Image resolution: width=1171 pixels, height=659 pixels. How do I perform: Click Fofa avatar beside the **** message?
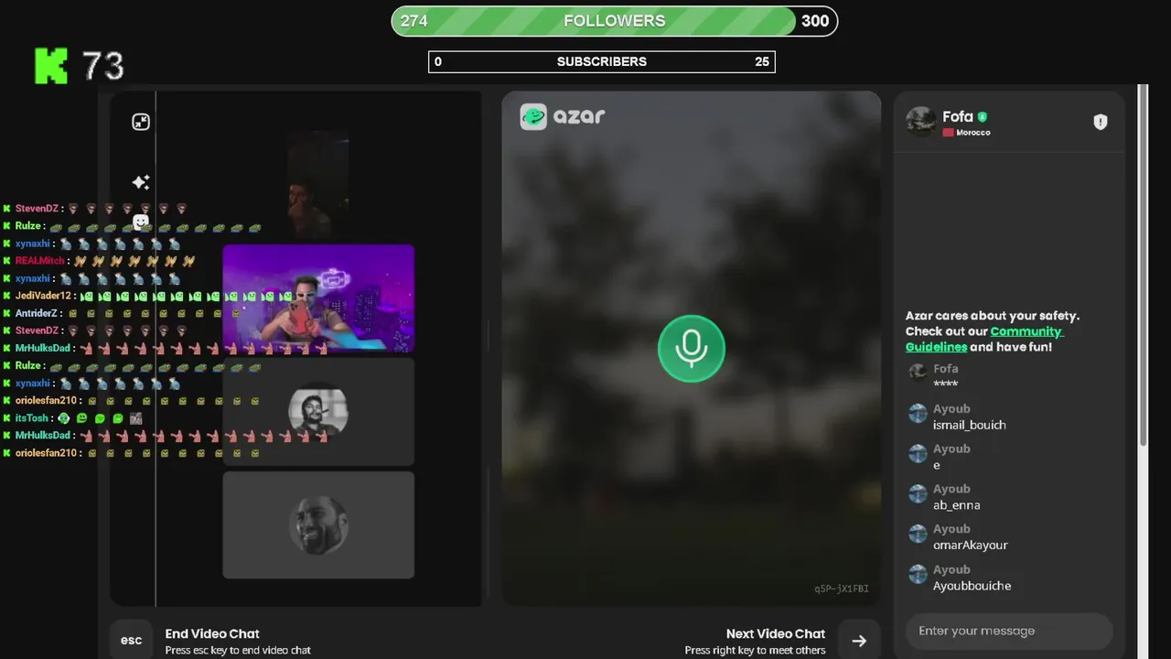click(x=918, y=373)
